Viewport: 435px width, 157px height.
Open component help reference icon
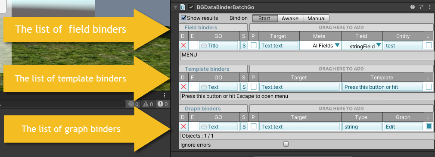[413, 7]
